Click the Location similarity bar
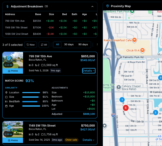The width and height of the screenshot is (162, 146). [31, 93]
